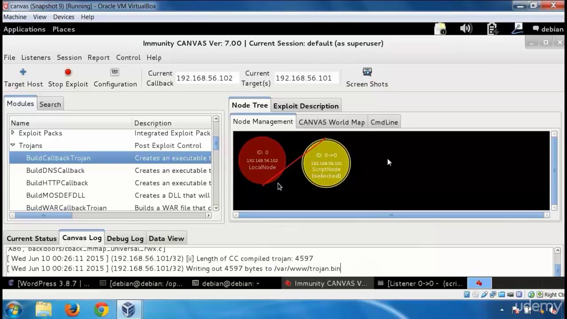Open the Configuration toolbar icon

coord(115,72)
